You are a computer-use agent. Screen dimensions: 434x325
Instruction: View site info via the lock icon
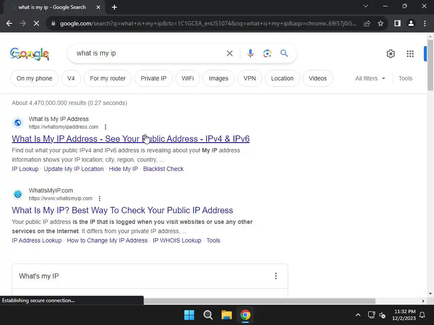pos(53,24)
